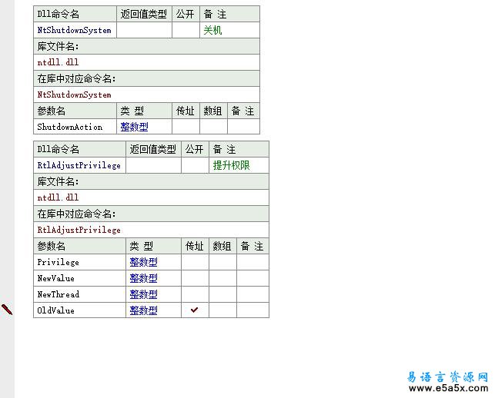Click the 整数型 type of NewValue
Screen dimensions: 495x398
[x=143, y=278]
